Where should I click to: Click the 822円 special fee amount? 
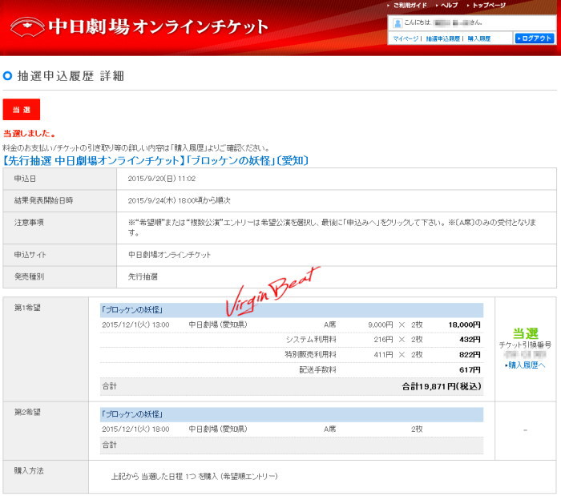(x=470, y=355)
